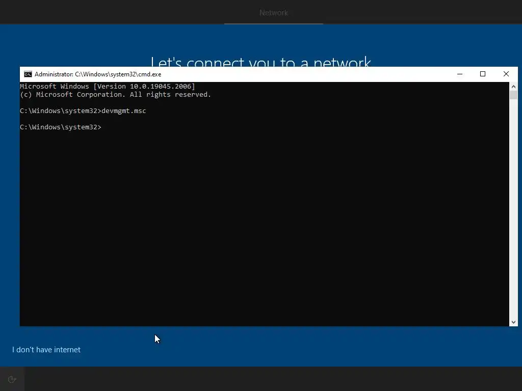
Task: Click the "Administrator: C:\Windows\system32\cmd.exe" window title
Action: tap(98, 74)
